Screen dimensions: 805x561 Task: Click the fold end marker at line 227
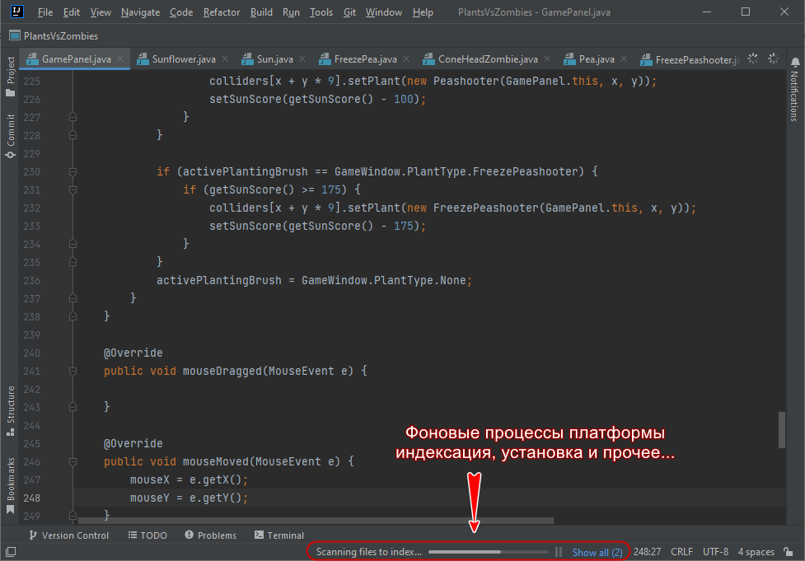[73, 117]
